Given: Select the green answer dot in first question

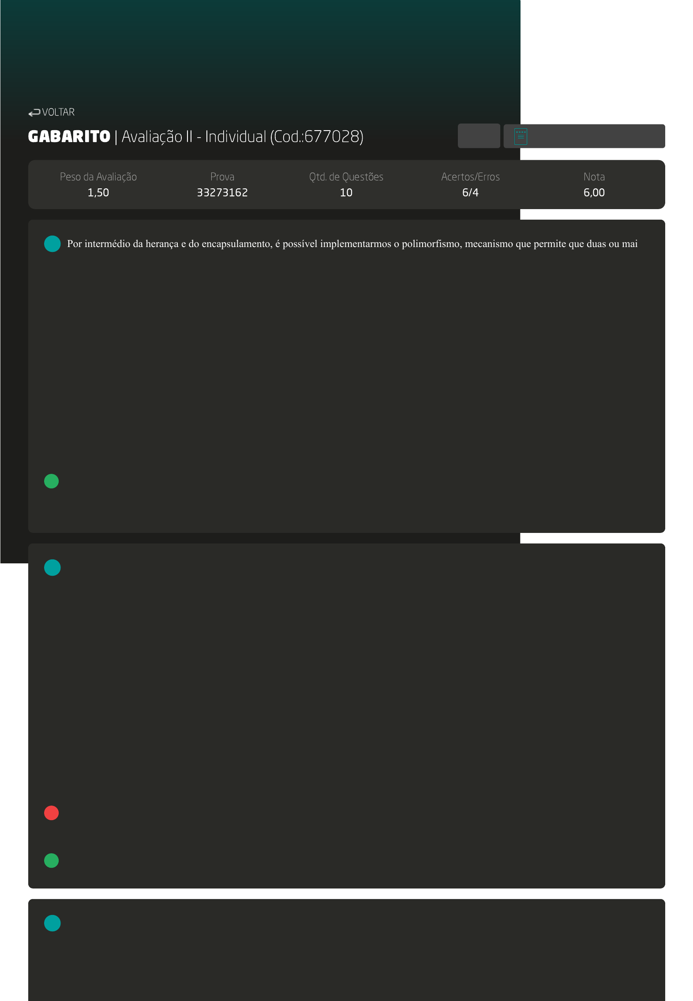Looking at the screenshot, I should [x=52, y=481].
